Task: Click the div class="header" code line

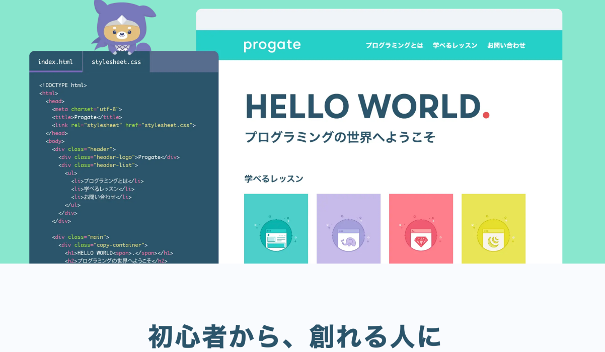Action: pyautogui.click(x=84, y=149)
